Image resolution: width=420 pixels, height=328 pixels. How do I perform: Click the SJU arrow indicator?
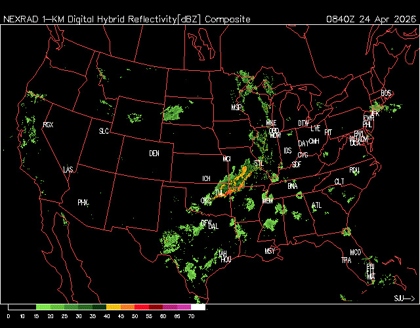404,298
